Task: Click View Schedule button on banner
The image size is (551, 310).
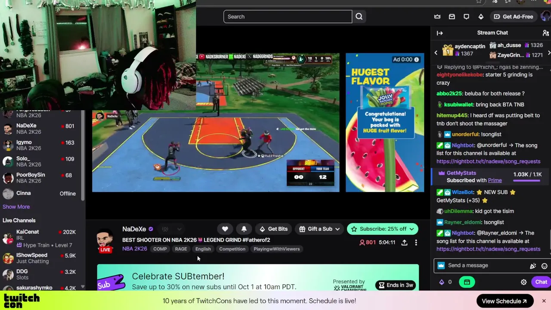Action: (x=504, y=301)
